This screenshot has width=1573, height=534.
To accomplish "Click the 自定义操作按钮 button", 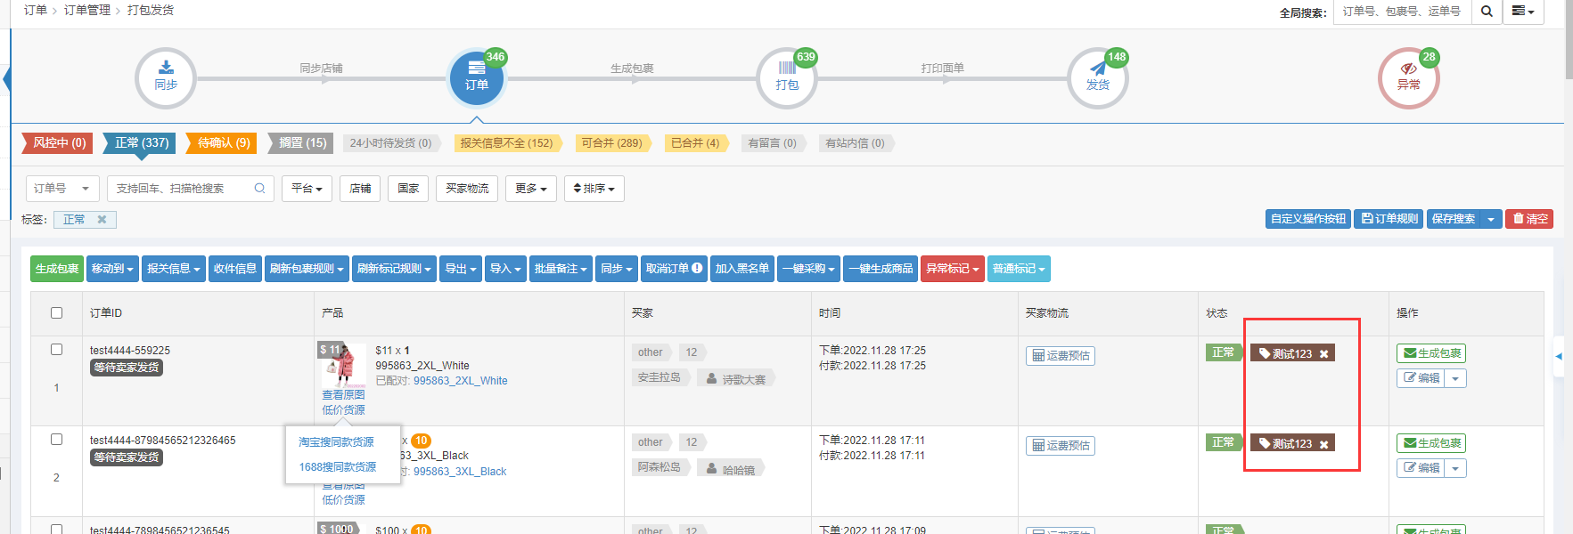I will (x=1308, y=219).
